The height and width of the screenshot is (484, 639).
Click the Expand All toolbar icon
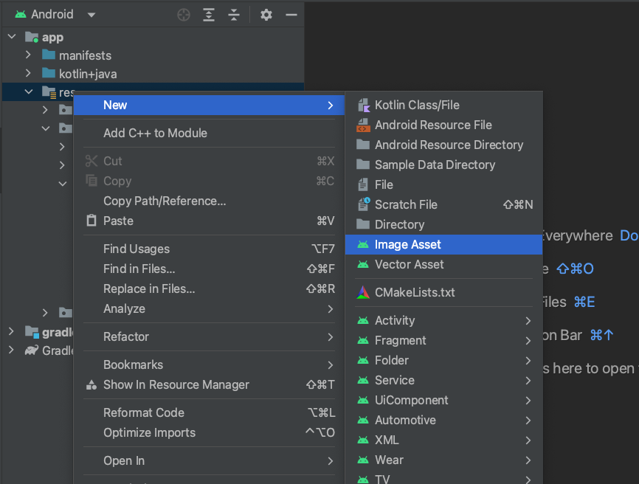pyautogui.click(x=210, y=15)
